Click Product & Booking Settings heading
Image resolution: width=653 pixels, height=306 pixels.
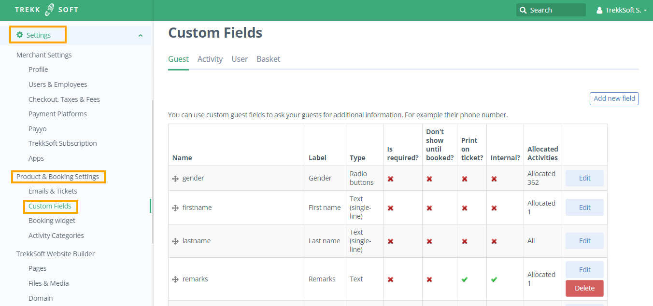[x=57, y=177]
